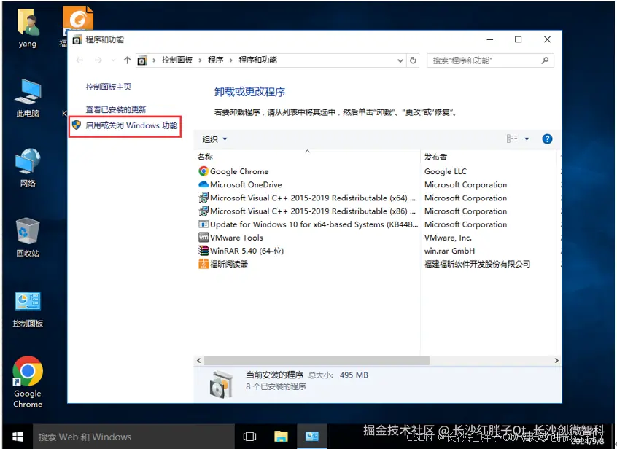Viewport: 617px width, 449px height.
Task: Click the Google LLC publisher cell
Action: coord(446,171)
